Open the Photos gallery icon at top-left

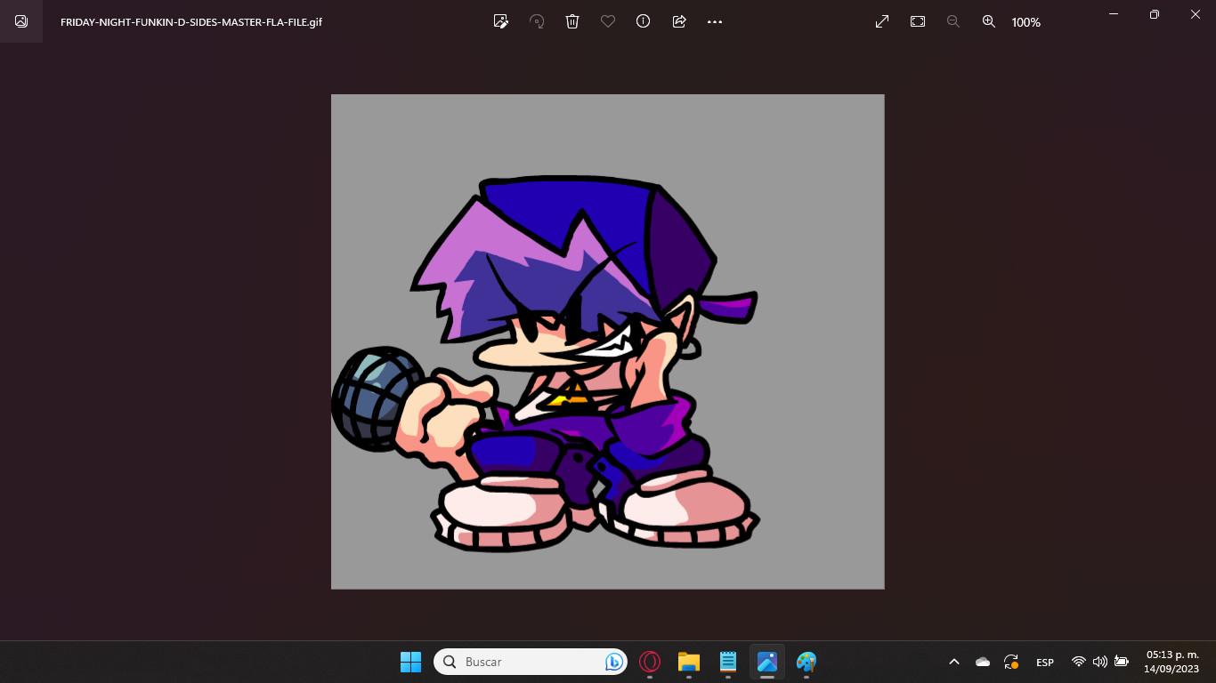coord(21,21)
